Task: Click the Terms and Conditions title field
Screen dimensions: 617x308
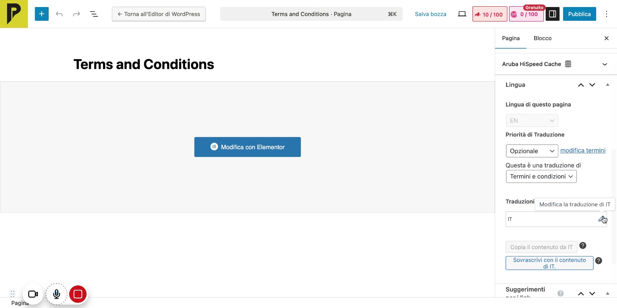Action: point(144,65)
